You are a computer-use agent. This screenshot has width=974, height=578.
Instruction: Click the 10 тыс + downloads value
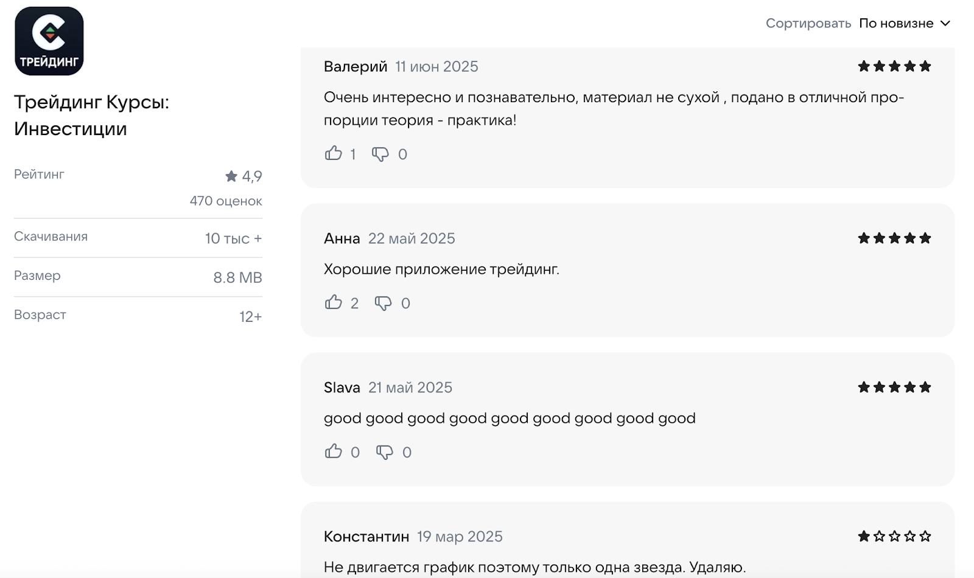click(x=233, y=239)
